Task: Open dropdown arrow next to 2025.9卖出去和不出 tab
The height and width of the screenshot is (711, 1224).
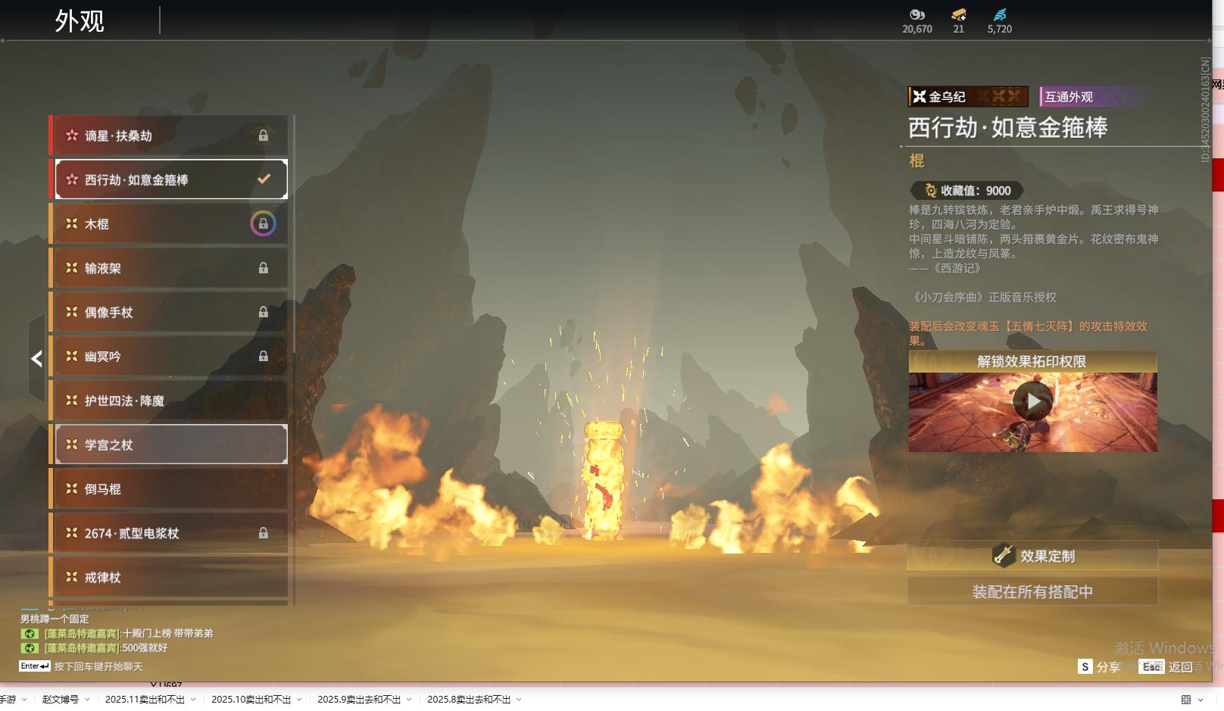Action: (x=409, y=700)
